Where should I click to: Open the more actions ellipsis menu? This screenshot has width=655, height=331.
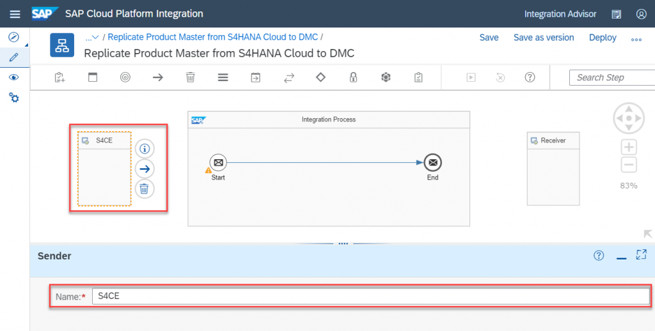(x=636, y=40)
